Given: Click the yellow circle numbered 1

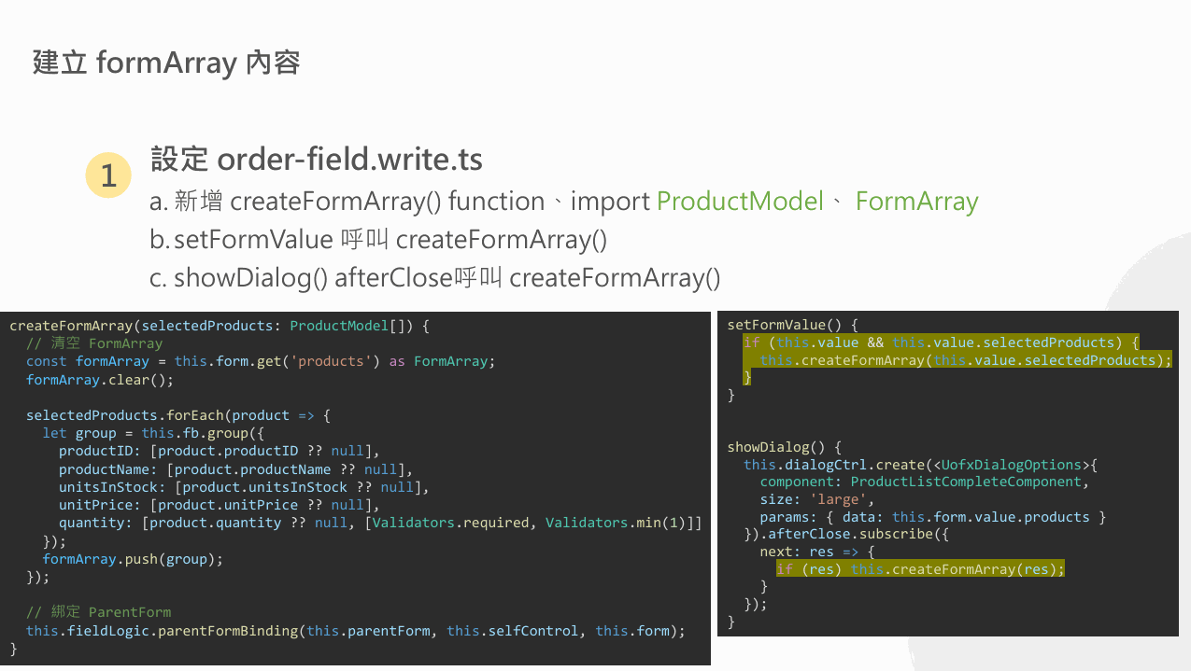Looking at the screenshot, I should [x=108, y=175].
